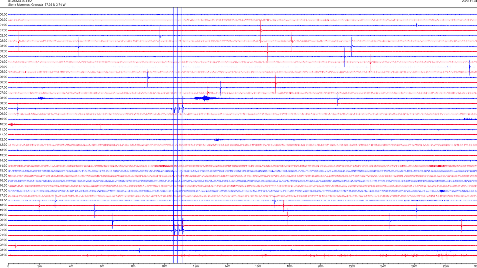Screen dimensions: 477x268
Task: Select the 09:30 trace time label
Action: pyautogui.click(x=3, y=114)
